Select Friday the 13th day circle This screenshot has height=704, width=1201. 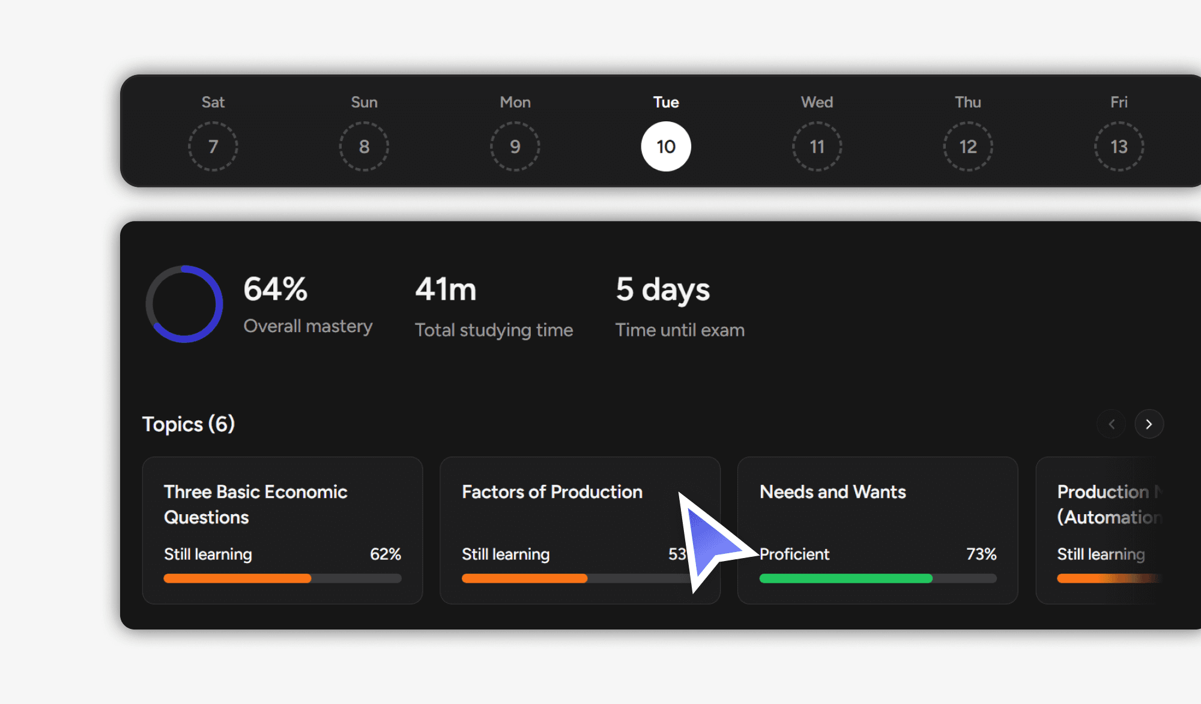pos(1119,147)
